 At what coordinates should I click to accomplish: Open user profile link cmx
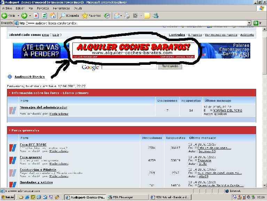(46, 35)
